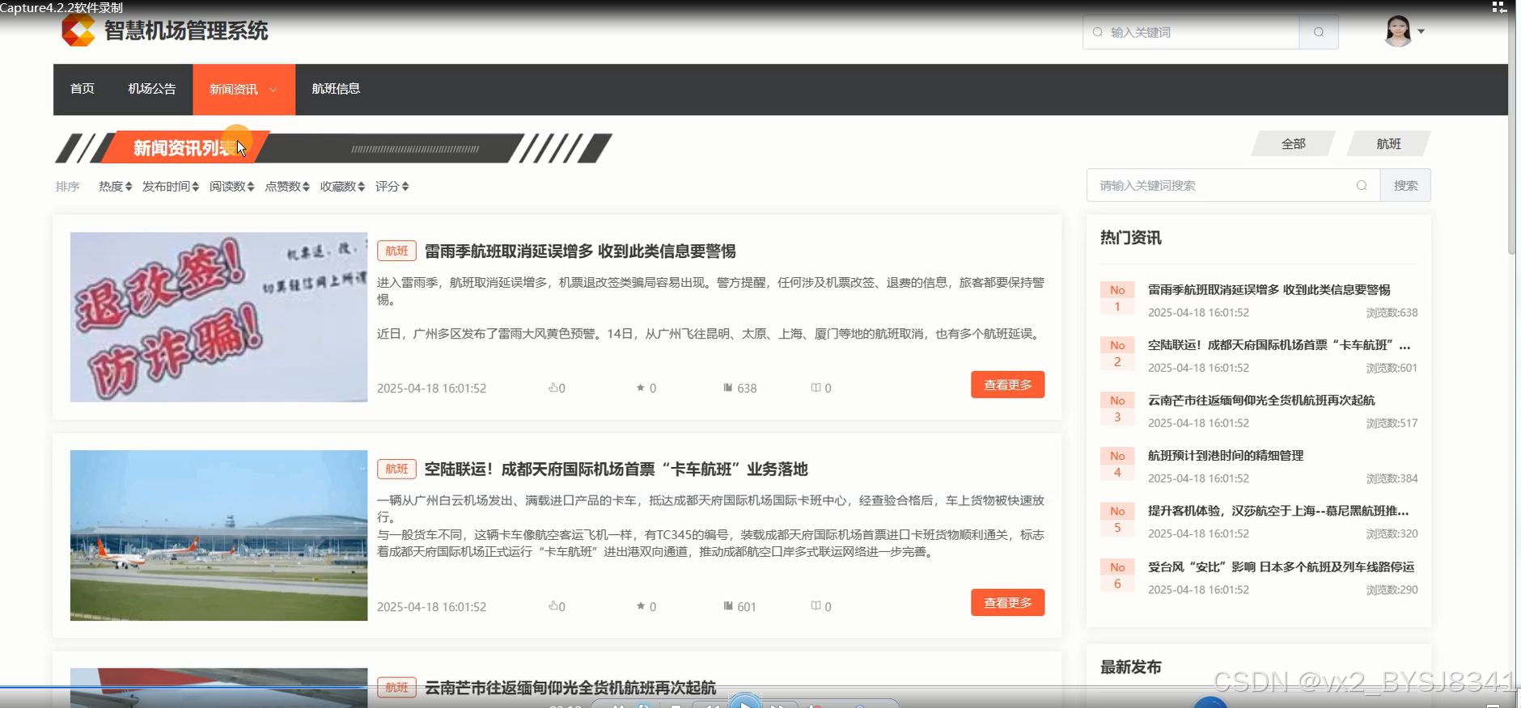Viewport: 1521px width, 708px height.
Task: Open the 机场公告 nav tab
Action: (152, 89)
